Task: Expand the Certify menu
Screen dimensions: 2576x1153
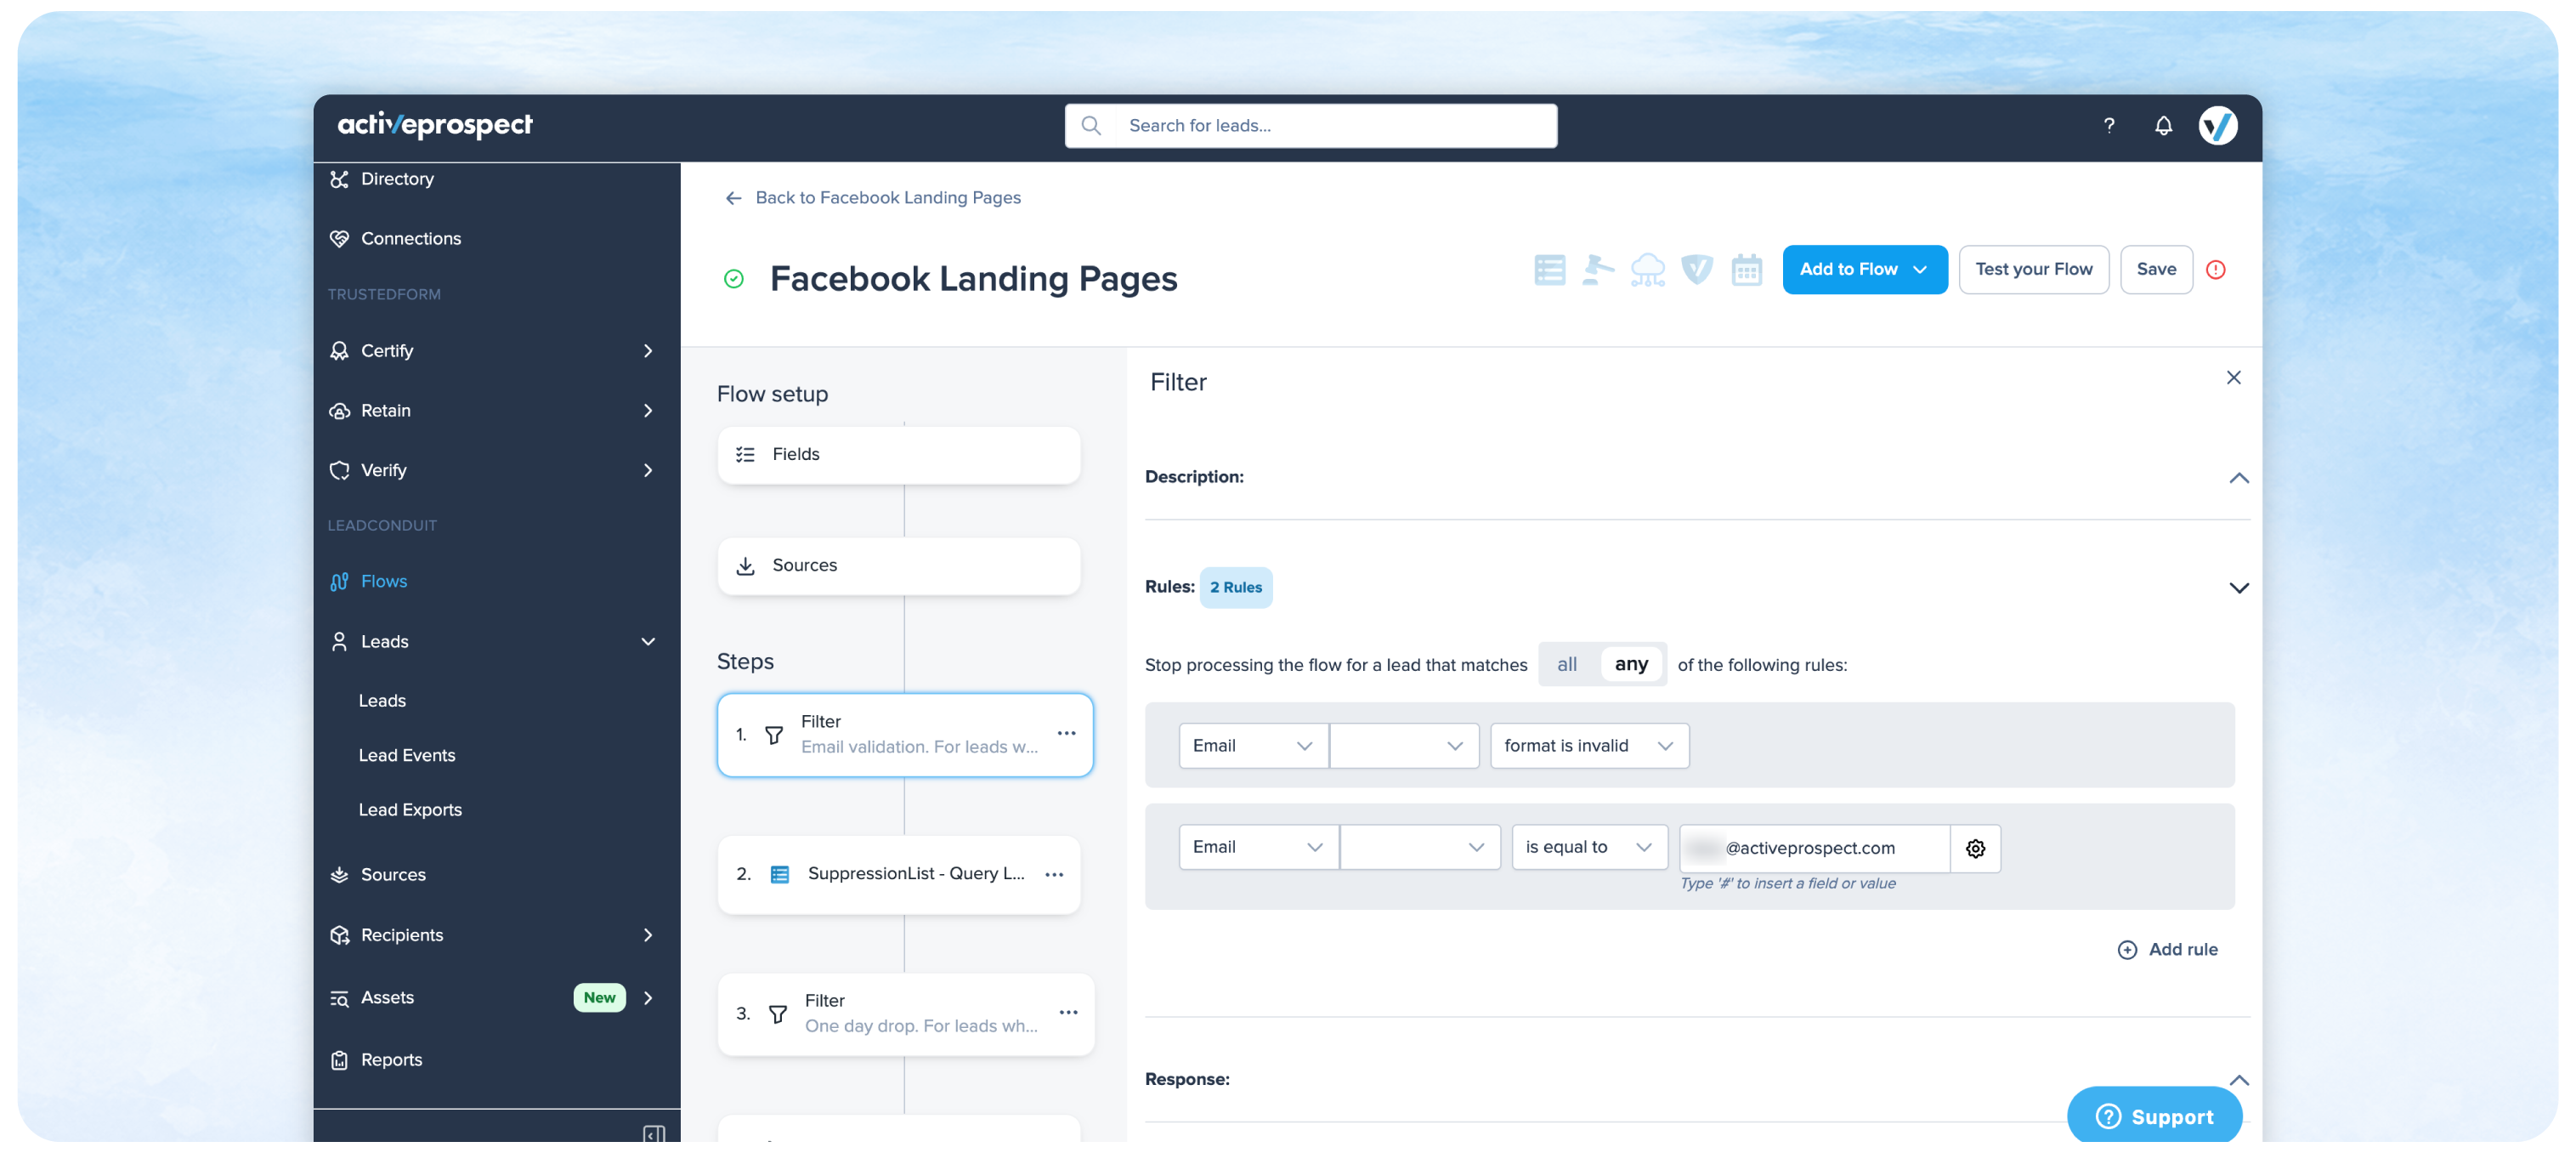Action: coord(648,350)
